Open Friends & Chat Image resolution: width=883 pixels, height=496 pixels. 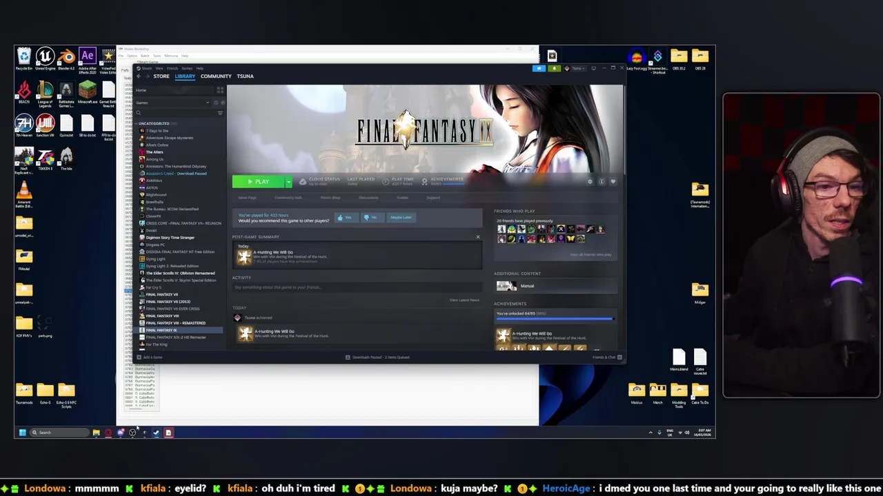(x=606, y=358)
